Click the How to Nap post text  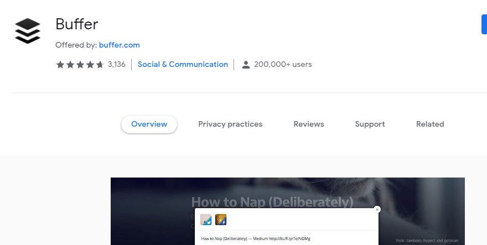pyautogui.click(x=256, y=238)
